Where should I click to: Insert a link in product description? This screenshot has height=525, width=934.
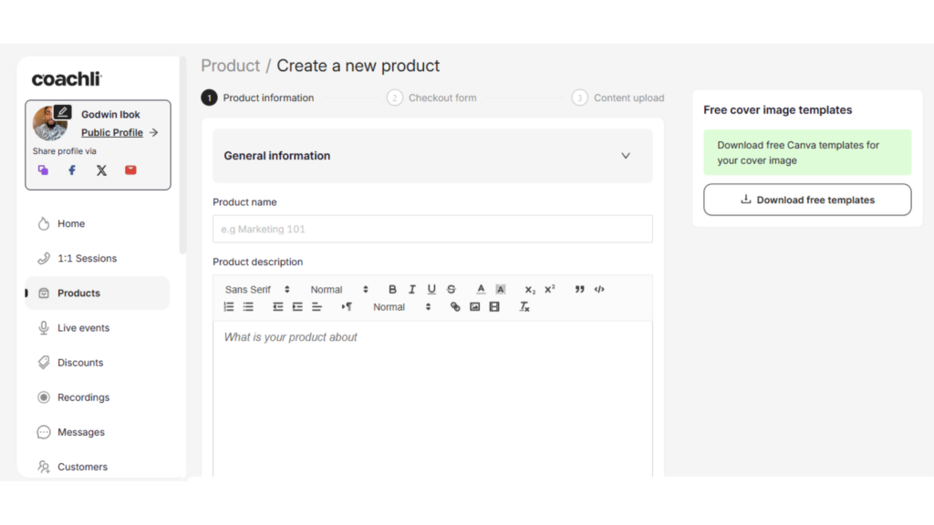[455, 307]
